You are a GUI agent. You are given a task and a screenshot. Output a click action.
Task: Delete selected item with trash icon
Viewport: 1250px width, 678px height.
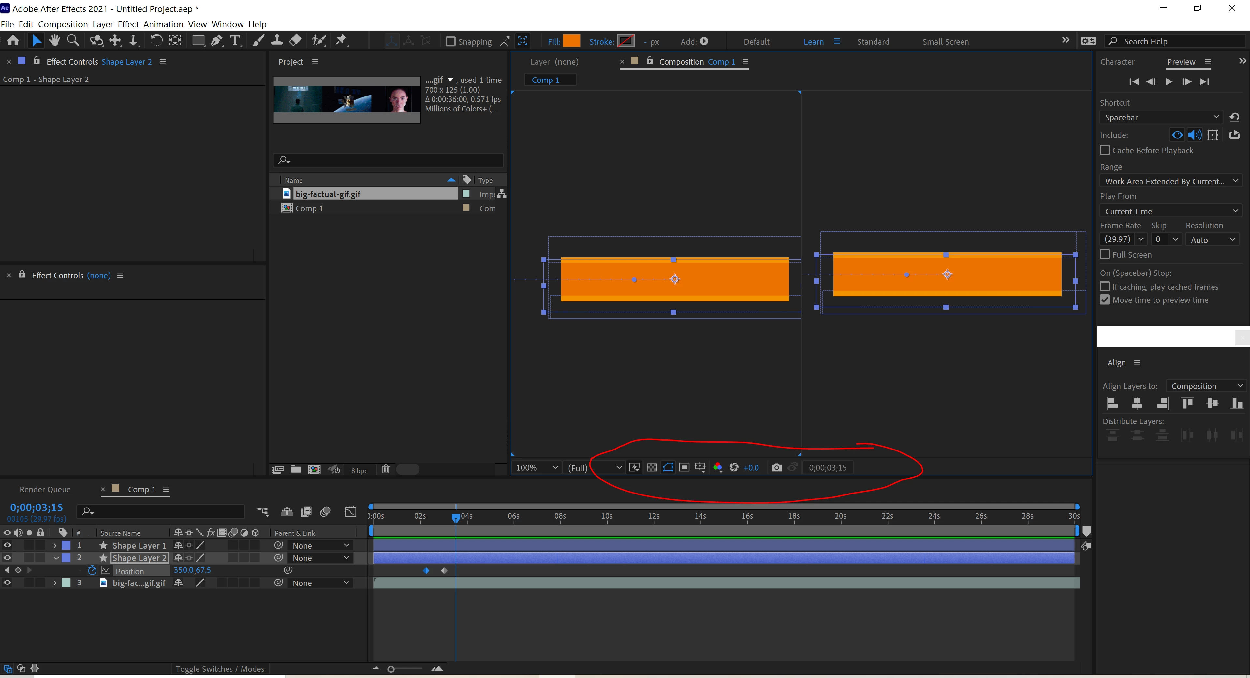click(385, 469)
